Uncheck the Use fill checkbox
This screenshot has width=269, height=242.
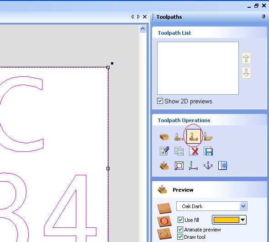click(x=180, y=220)
